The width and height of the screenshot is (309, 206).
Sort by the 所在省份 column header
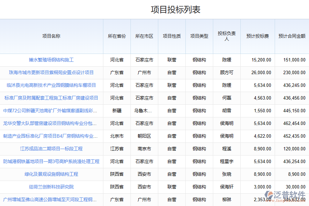click(x=117, y=36)
